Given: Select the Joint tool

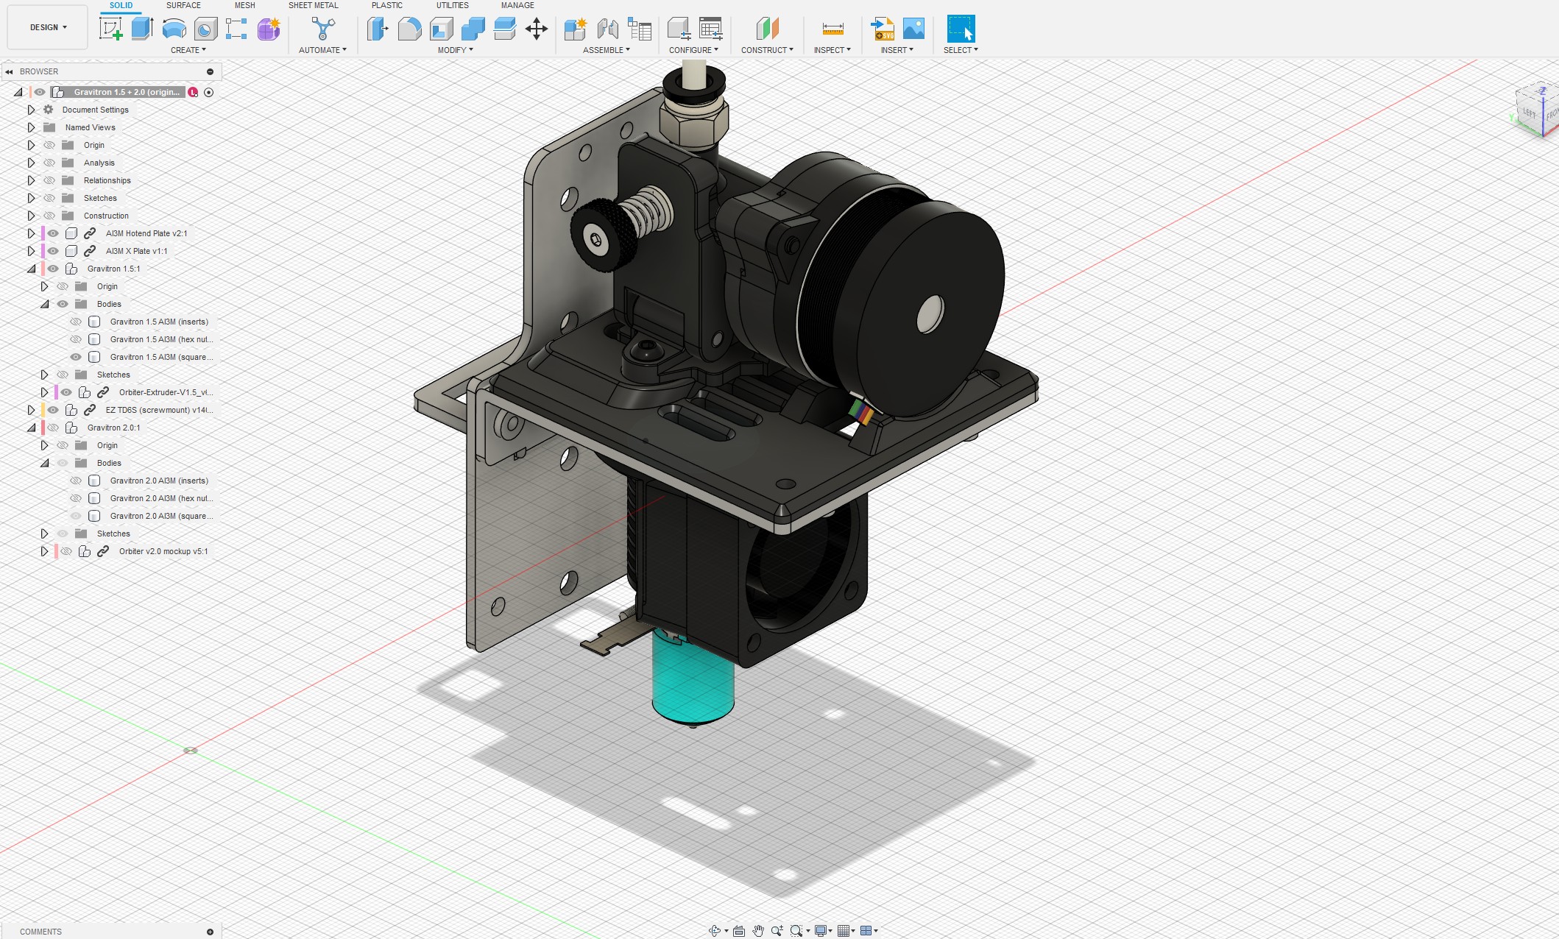Looking at the screenshot, I should tap(607, 29).
